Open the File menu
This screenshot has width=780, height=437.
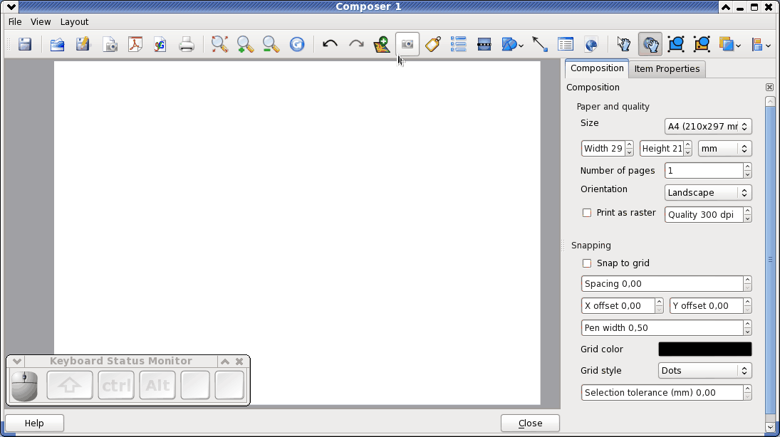[x=15, y=22]
